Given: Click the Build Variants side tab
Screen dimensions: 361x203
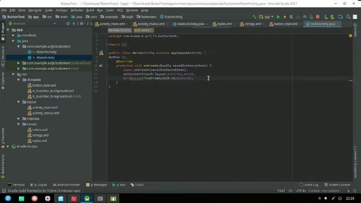Looking at the screenshot, I should point(3,166).
